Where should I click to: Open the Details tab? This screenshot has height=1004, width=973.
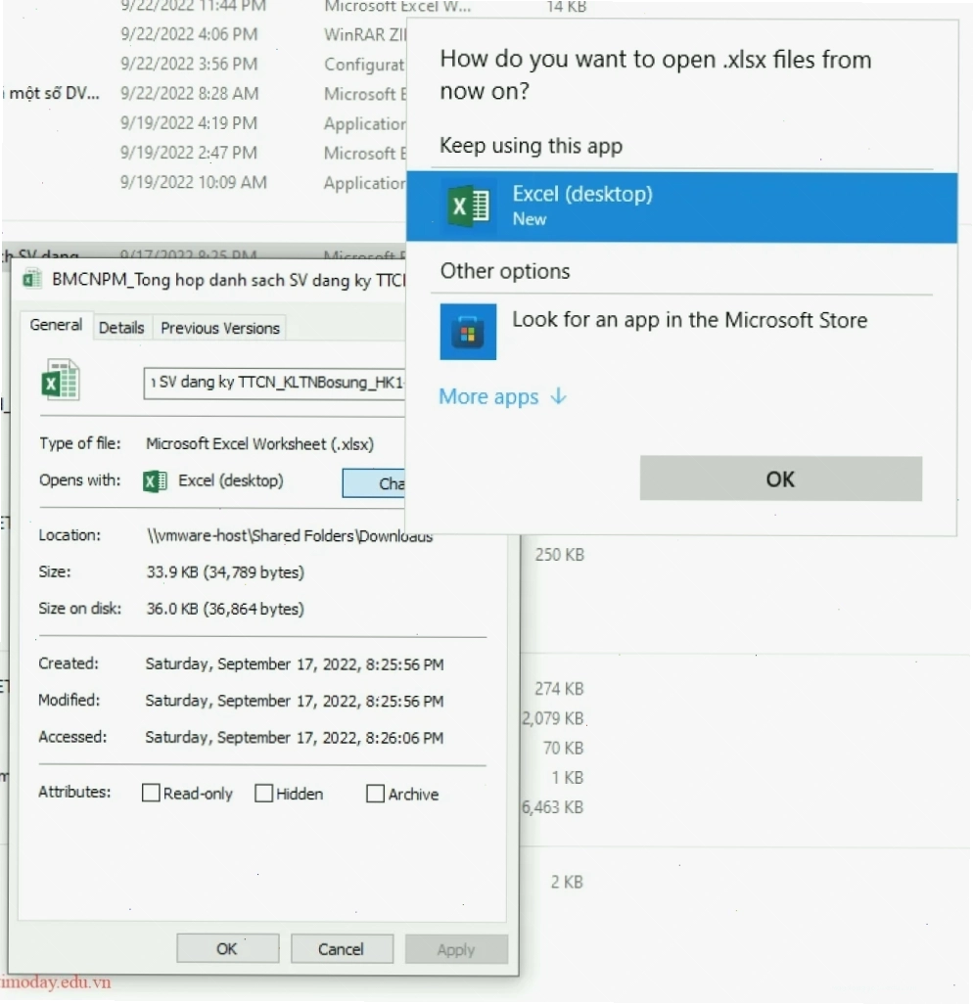click(121, 328)
